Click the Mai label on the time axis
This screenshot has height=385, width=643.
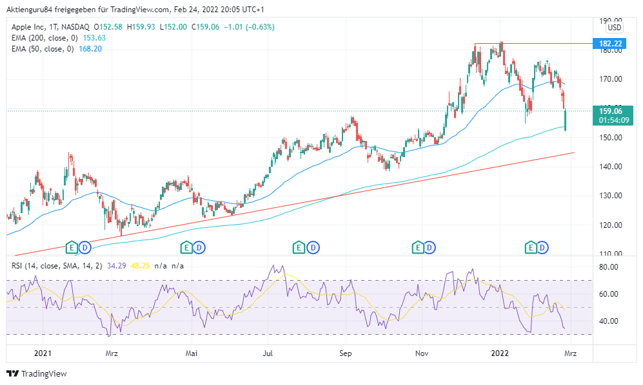click(x=192, y=353)
